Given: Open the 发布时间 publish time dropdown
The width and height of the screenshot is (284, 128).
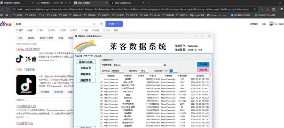Looking at the screenshot, I should coord(144,71).
